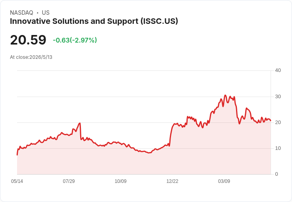Select the 20 y-axis value label
Viewport: 292px width, 202px height.
click(278, 122)
